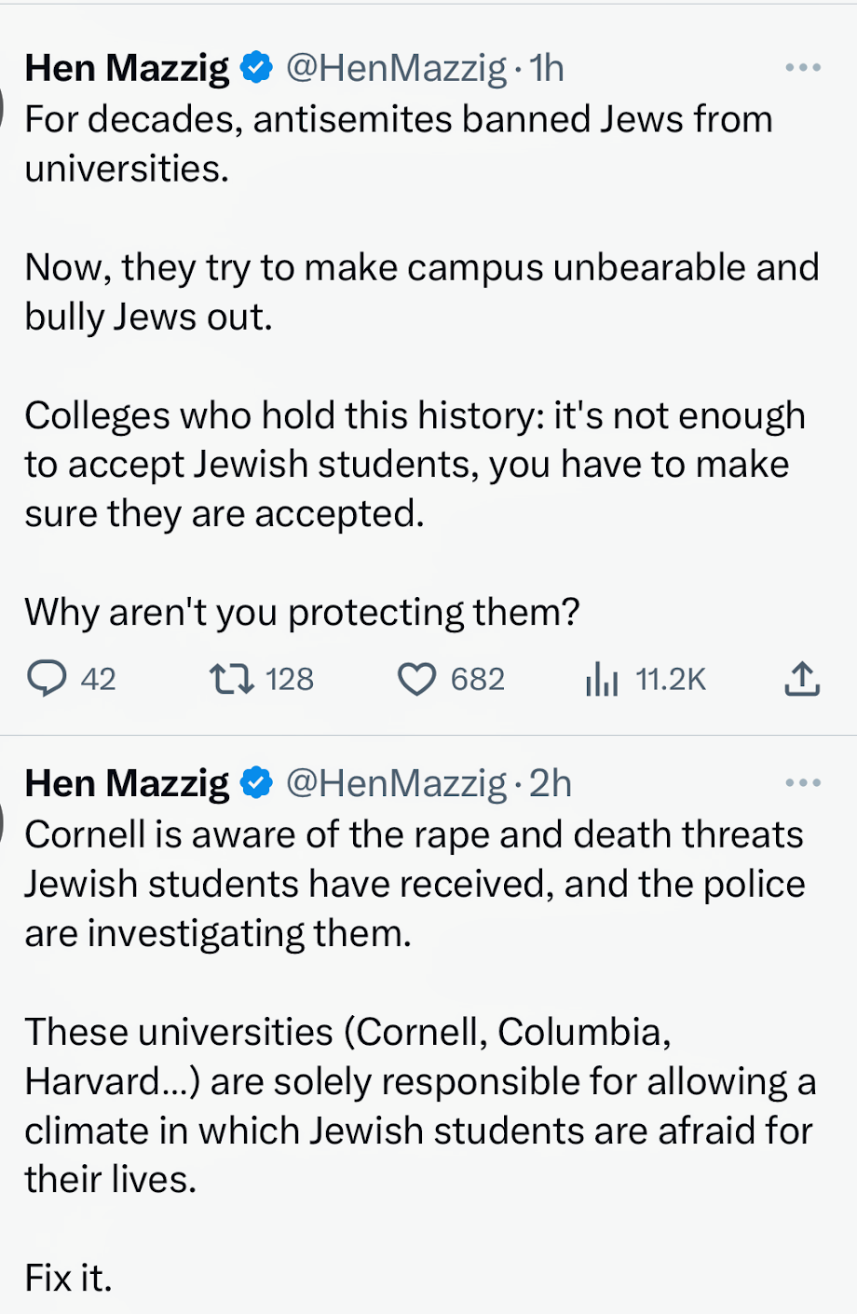Click the share upload icon
Viewport: 857px width, 1314px height.
point(801,679)
